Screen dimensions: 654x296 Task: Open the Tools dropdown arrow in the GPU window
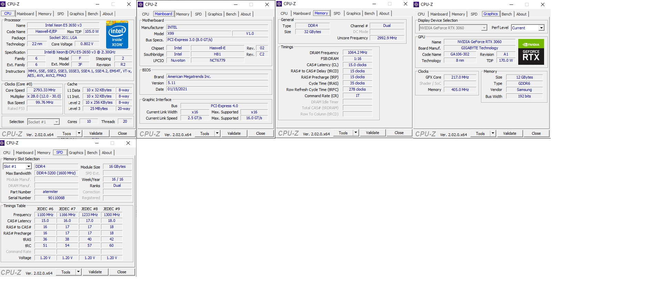[493, 133]
